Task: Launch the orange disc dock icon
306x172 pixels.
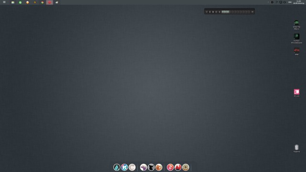Action: [159, 167]
